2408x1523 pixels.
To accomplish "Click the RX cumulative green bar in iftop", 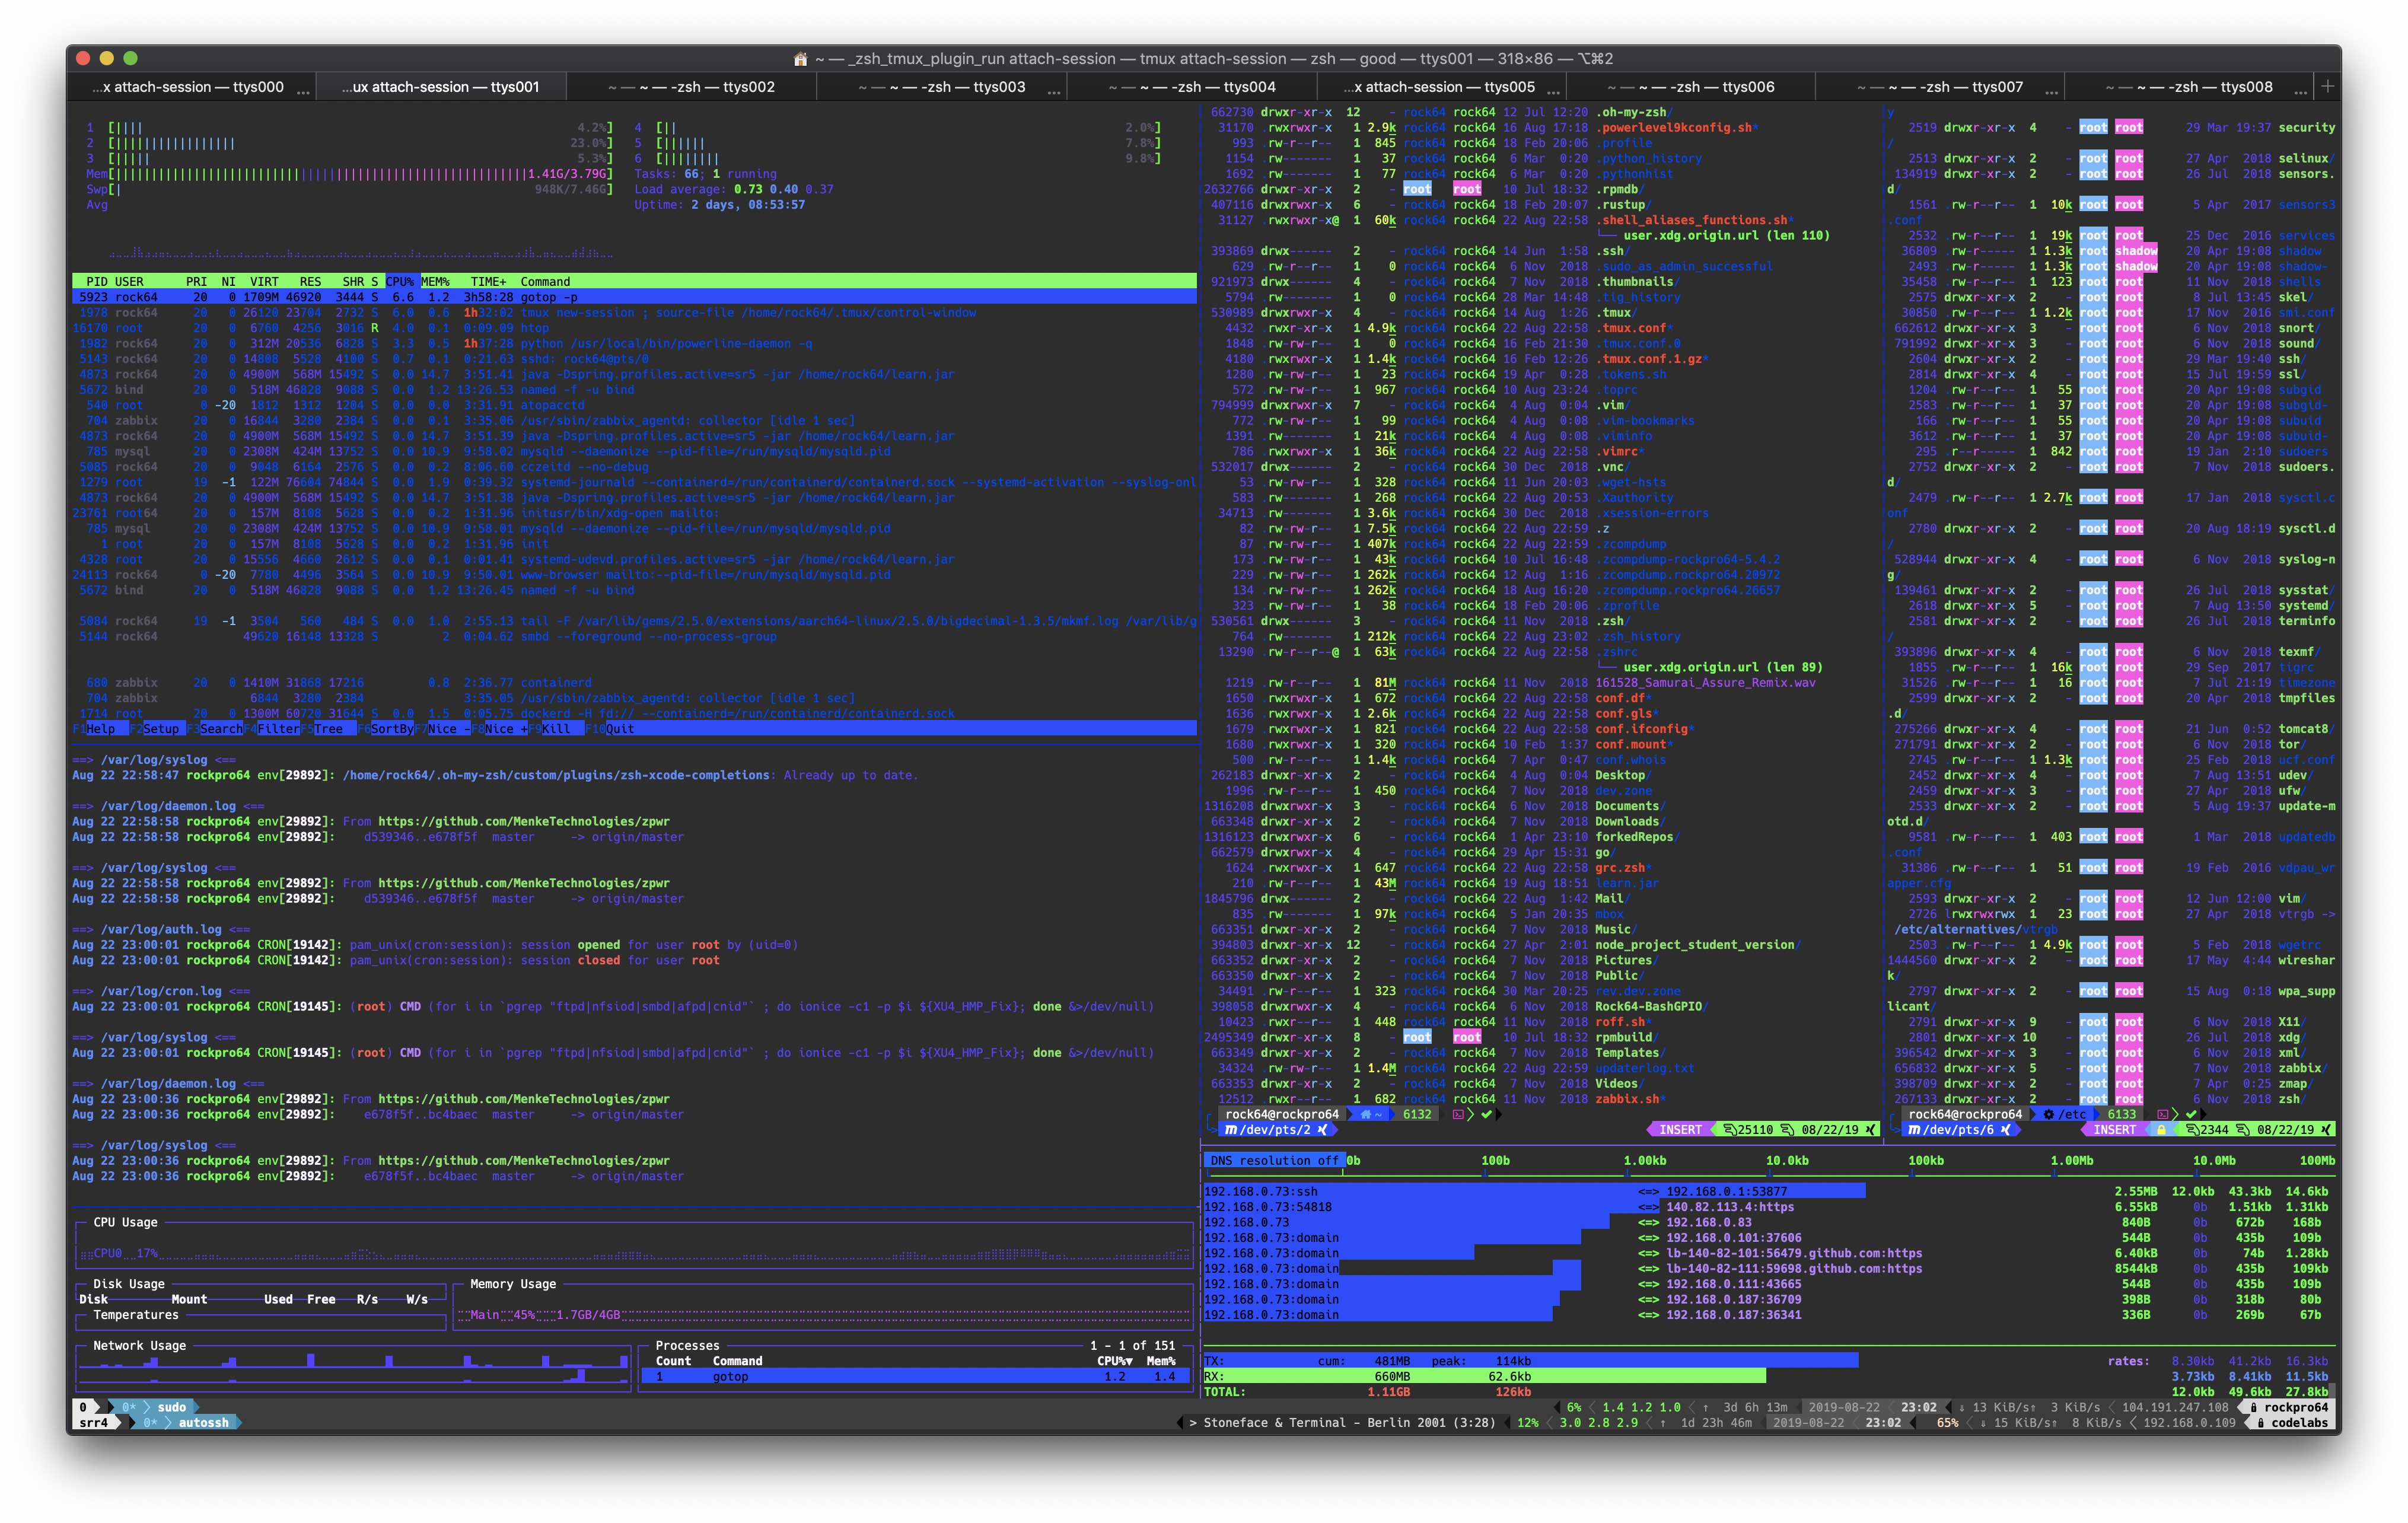I will coord(1484,1377).
